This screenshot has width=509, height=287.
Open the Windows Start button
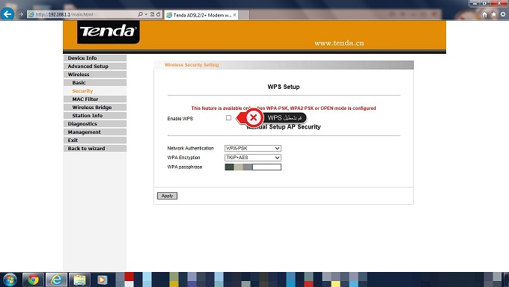click(10, 280)
